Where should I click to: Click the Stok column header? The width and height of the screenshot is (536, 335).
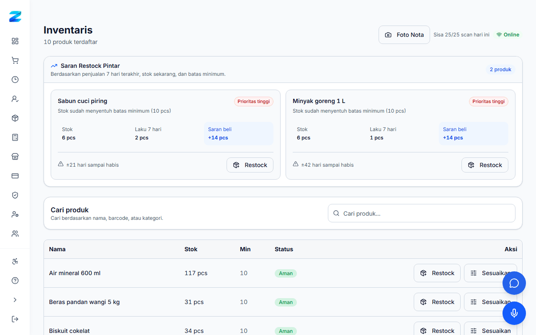[191, 249]
